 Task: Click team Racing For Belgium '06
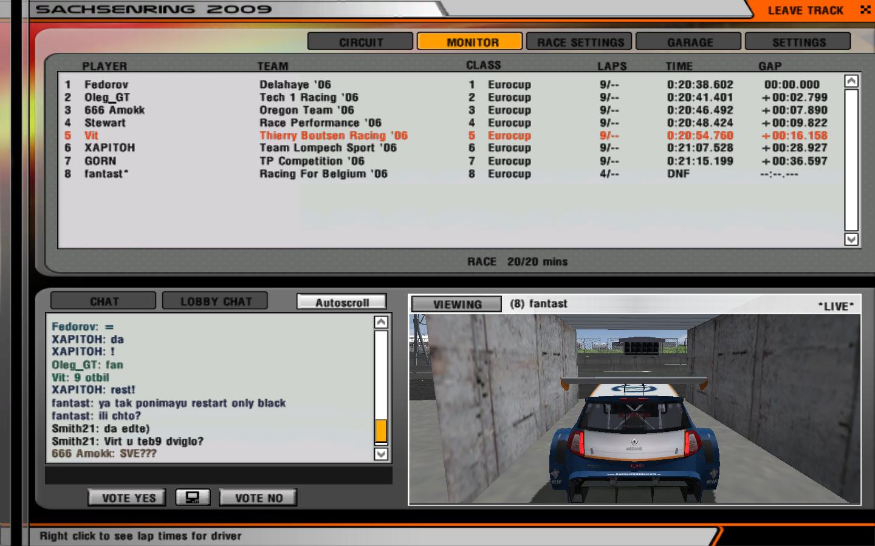coord(323,174)
